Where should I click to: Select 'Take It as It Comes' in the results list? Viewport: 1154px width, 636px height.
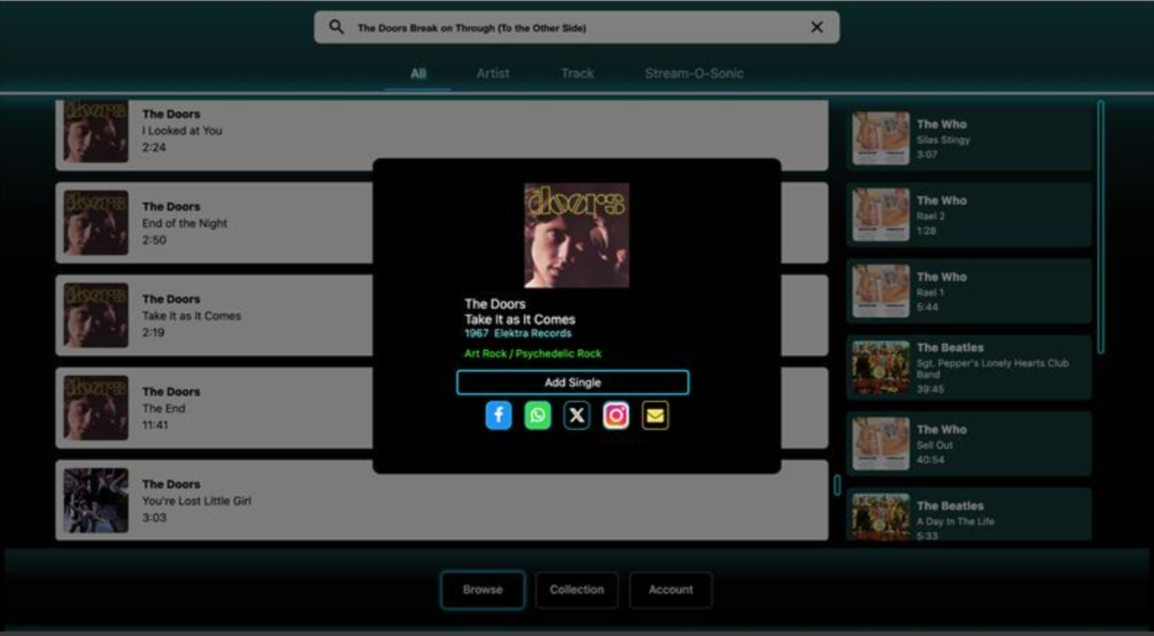point(191,315)
